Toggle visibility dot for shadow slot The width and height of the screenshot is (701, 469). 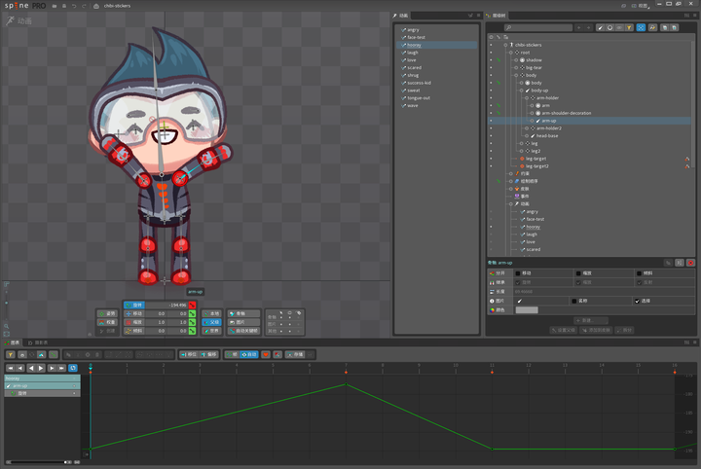pyautogui.click(x=492, y=59)
